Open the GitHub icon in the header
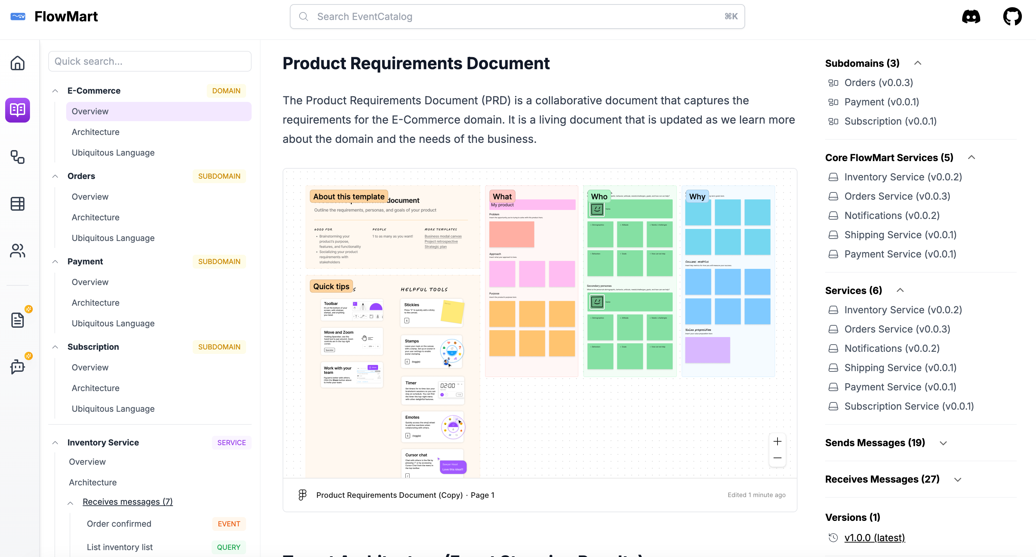This screenshot has height=557, width=1036. point(1012,17)
